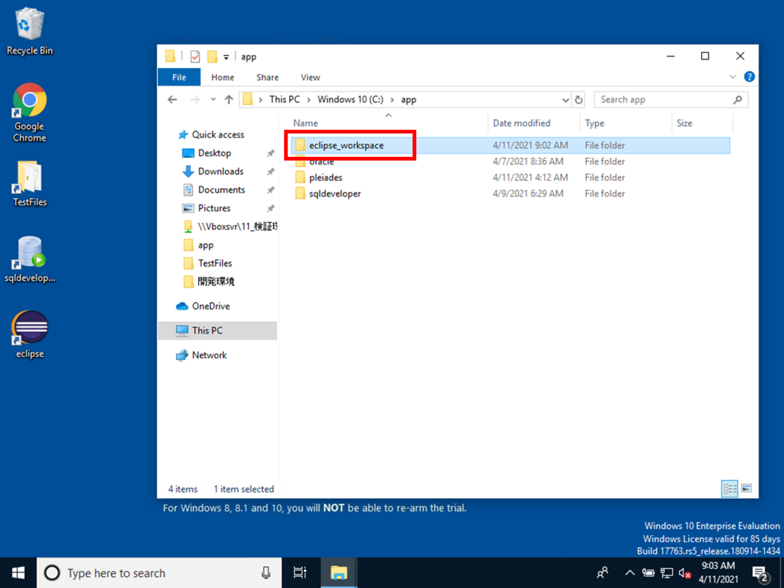Open People icon in taskbar
Viewport: 784px width, 588px height.
tap(602, 573)
